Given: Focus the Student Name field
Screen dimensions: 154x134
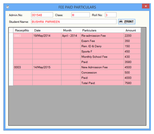Looking at the screenshot, I should 74,22.
